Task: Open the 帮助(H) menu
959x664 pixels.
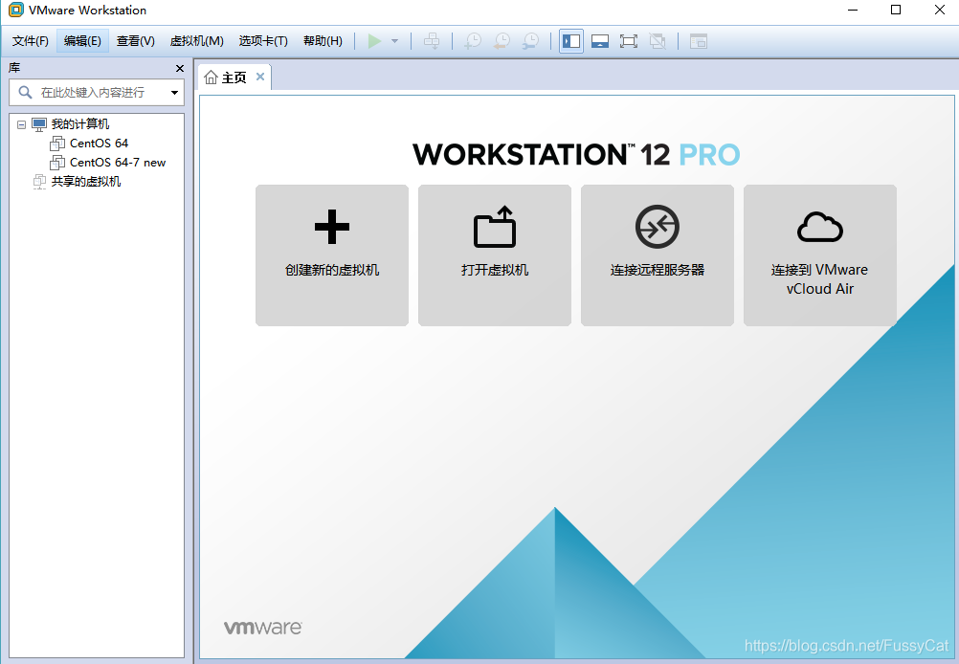Action: point(323,41)
